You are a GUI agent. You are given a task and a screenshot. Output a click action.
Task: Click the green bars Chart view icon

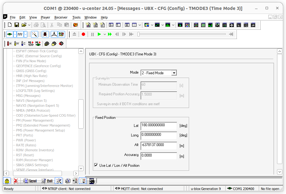pos(210,25)
